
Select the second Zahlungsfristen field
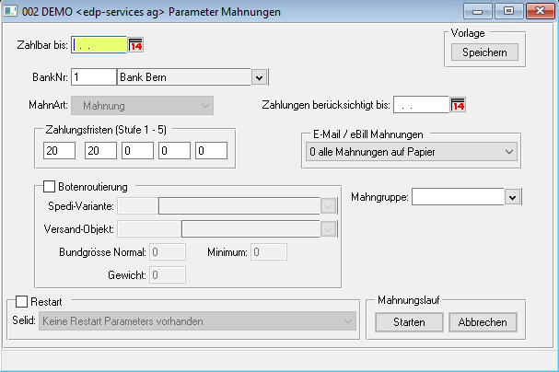click(x=97, y=150)
